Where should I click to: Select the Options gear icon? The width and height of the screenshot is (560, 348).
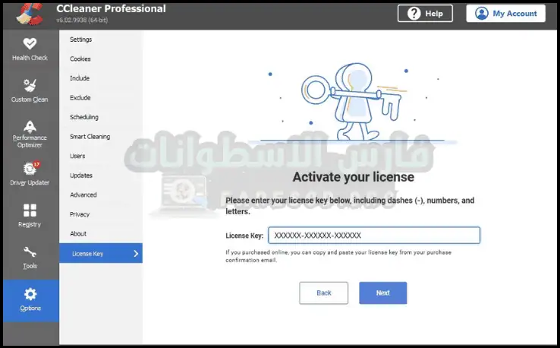[x=30, y=294]
